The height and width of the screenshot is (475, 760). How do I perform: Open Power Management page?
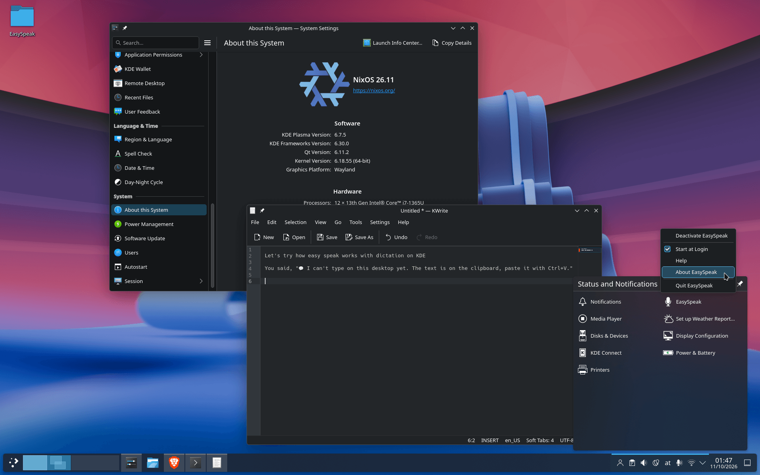click(x=159, y=224)
